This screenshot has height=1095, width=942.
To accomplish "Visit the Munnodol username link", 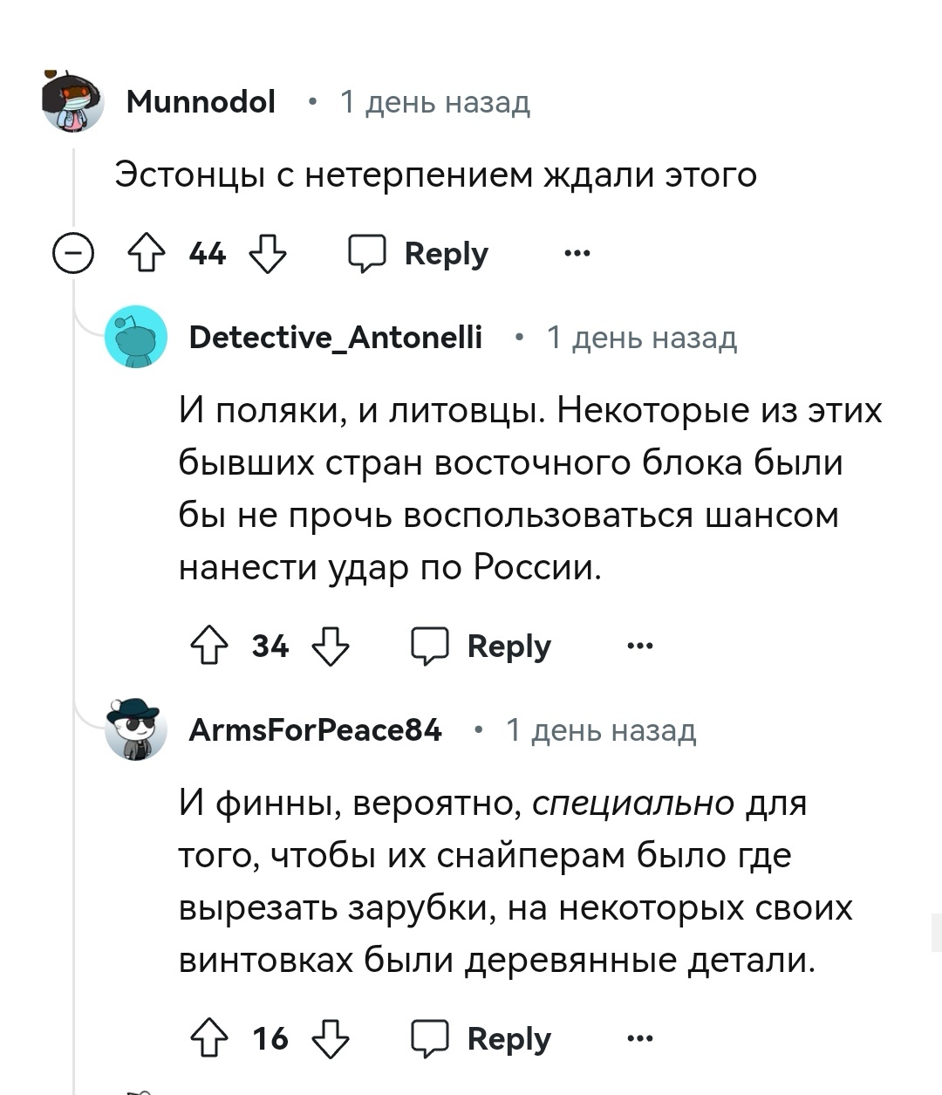I will (201, 102).
